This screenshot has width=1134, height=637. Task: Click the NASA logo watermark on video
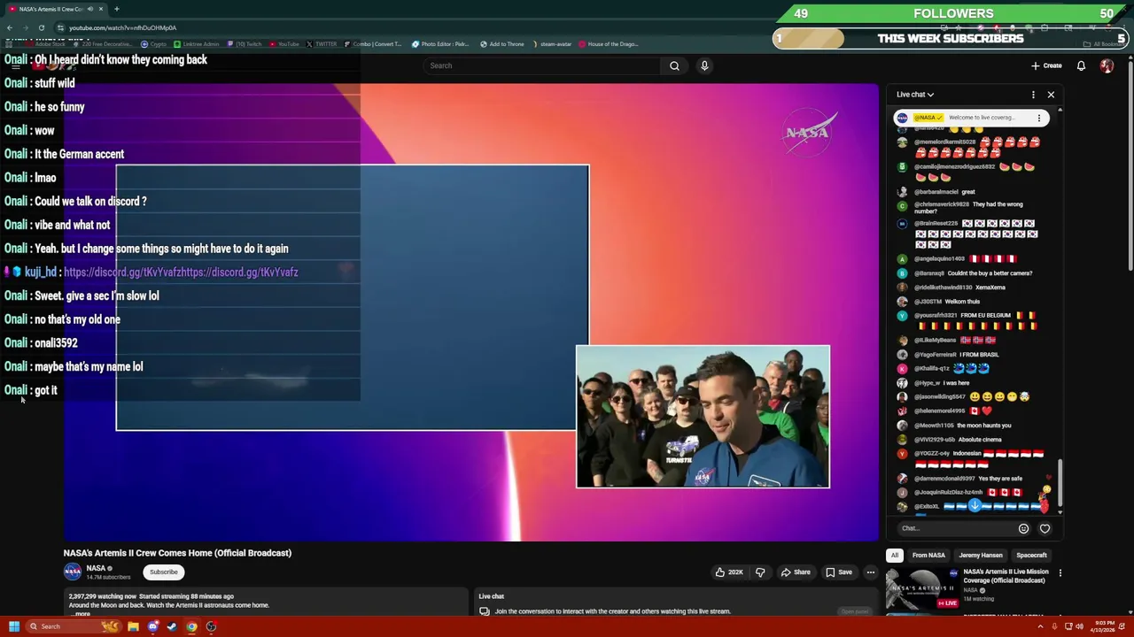[x=808, y=133]
